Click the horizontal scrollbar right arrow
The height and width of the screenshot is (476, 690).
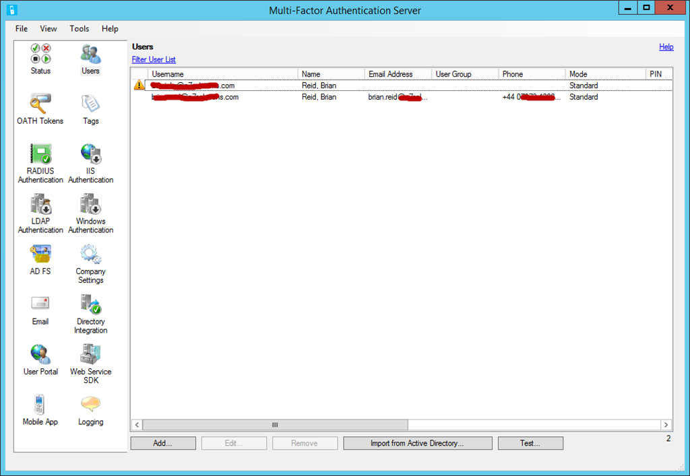tap(666, 425)
